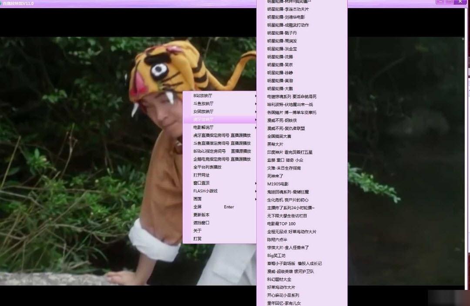This screenshot has width=470, height=306.
Task: Click 打赏 menu entry
Action: pos(220,239)
